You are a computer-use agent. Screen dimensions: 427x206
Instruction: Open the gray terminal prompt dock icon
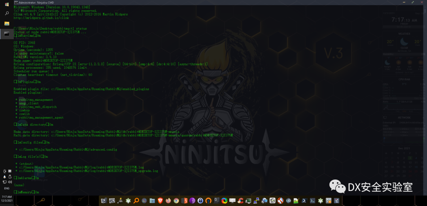312,201
